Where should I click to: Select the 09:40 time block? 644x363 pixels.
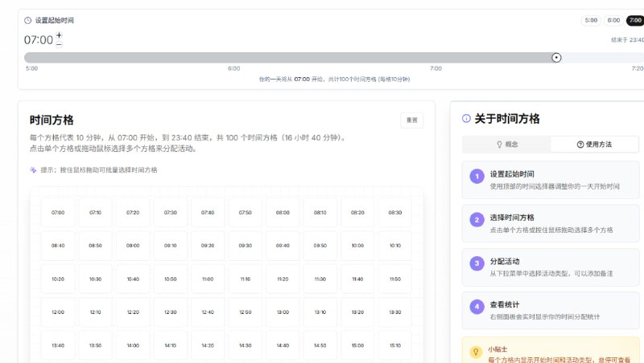pos(283,246)
